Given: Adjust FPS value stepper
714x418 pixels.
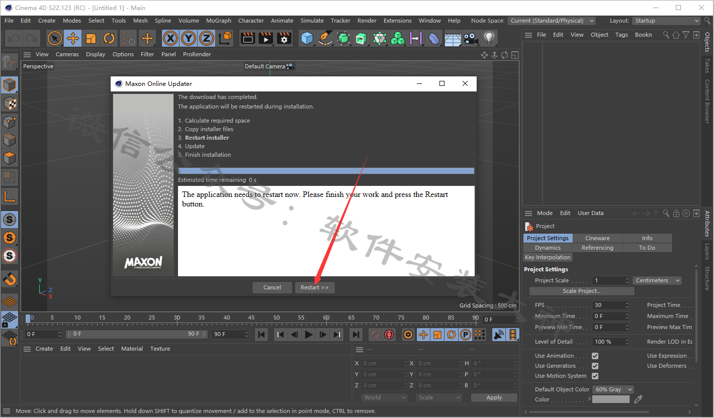Looking at the screenshot, I should coord(627,305).
